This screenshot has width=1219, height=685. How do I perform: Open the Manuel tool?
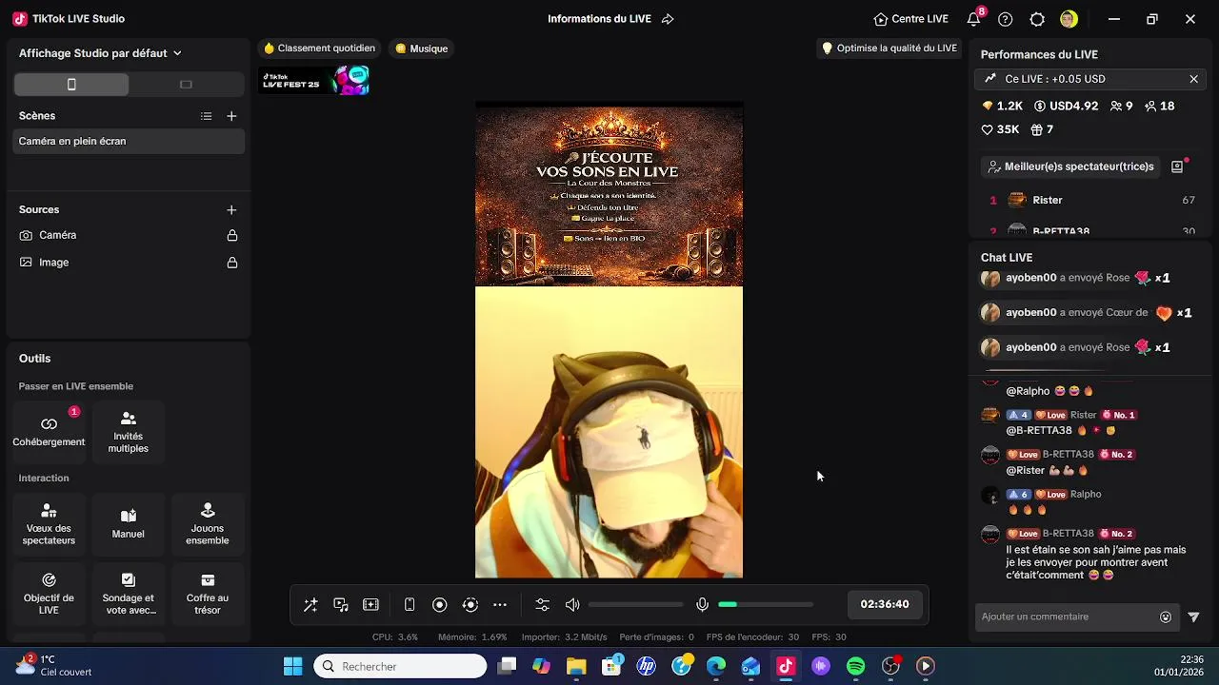click(129, 523)
